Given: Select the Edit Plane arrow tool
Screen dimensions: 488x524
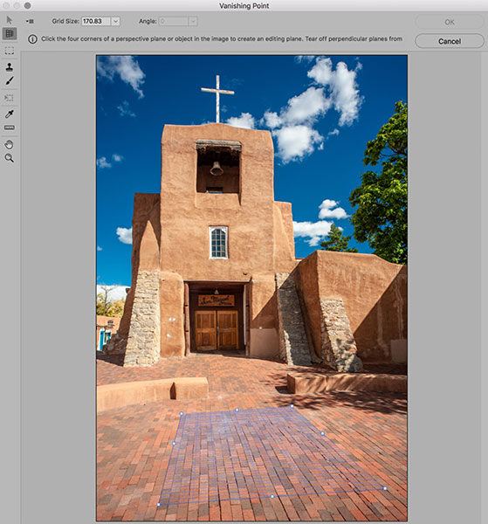Looking at the screenshot, I should click(10, 20).
